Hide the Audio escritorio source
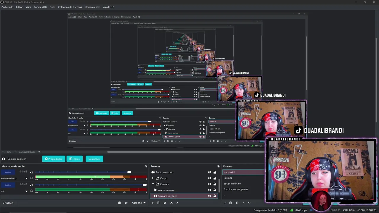Viewport: 379px width, 213px height. 210,172
